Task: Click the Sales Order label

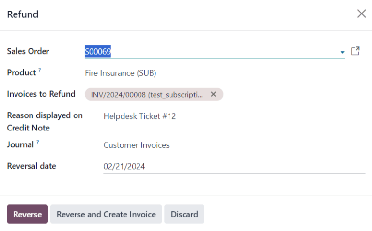Action: point(28,51)
